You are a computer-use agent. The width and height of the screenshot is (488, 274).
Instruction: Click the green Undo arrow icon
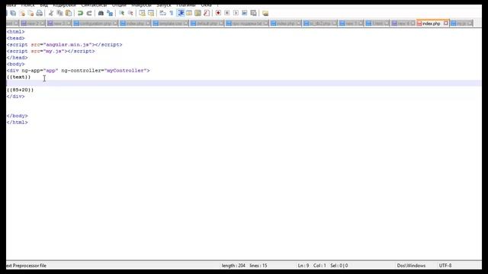[80, 13]
